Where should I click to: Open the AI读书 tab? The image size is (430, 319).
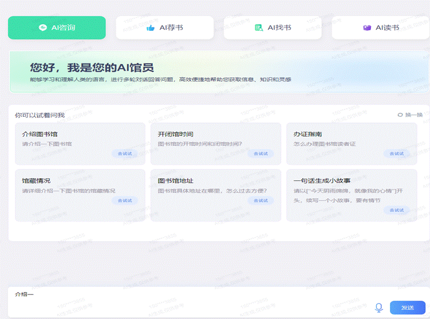click(x=381, y=27)
